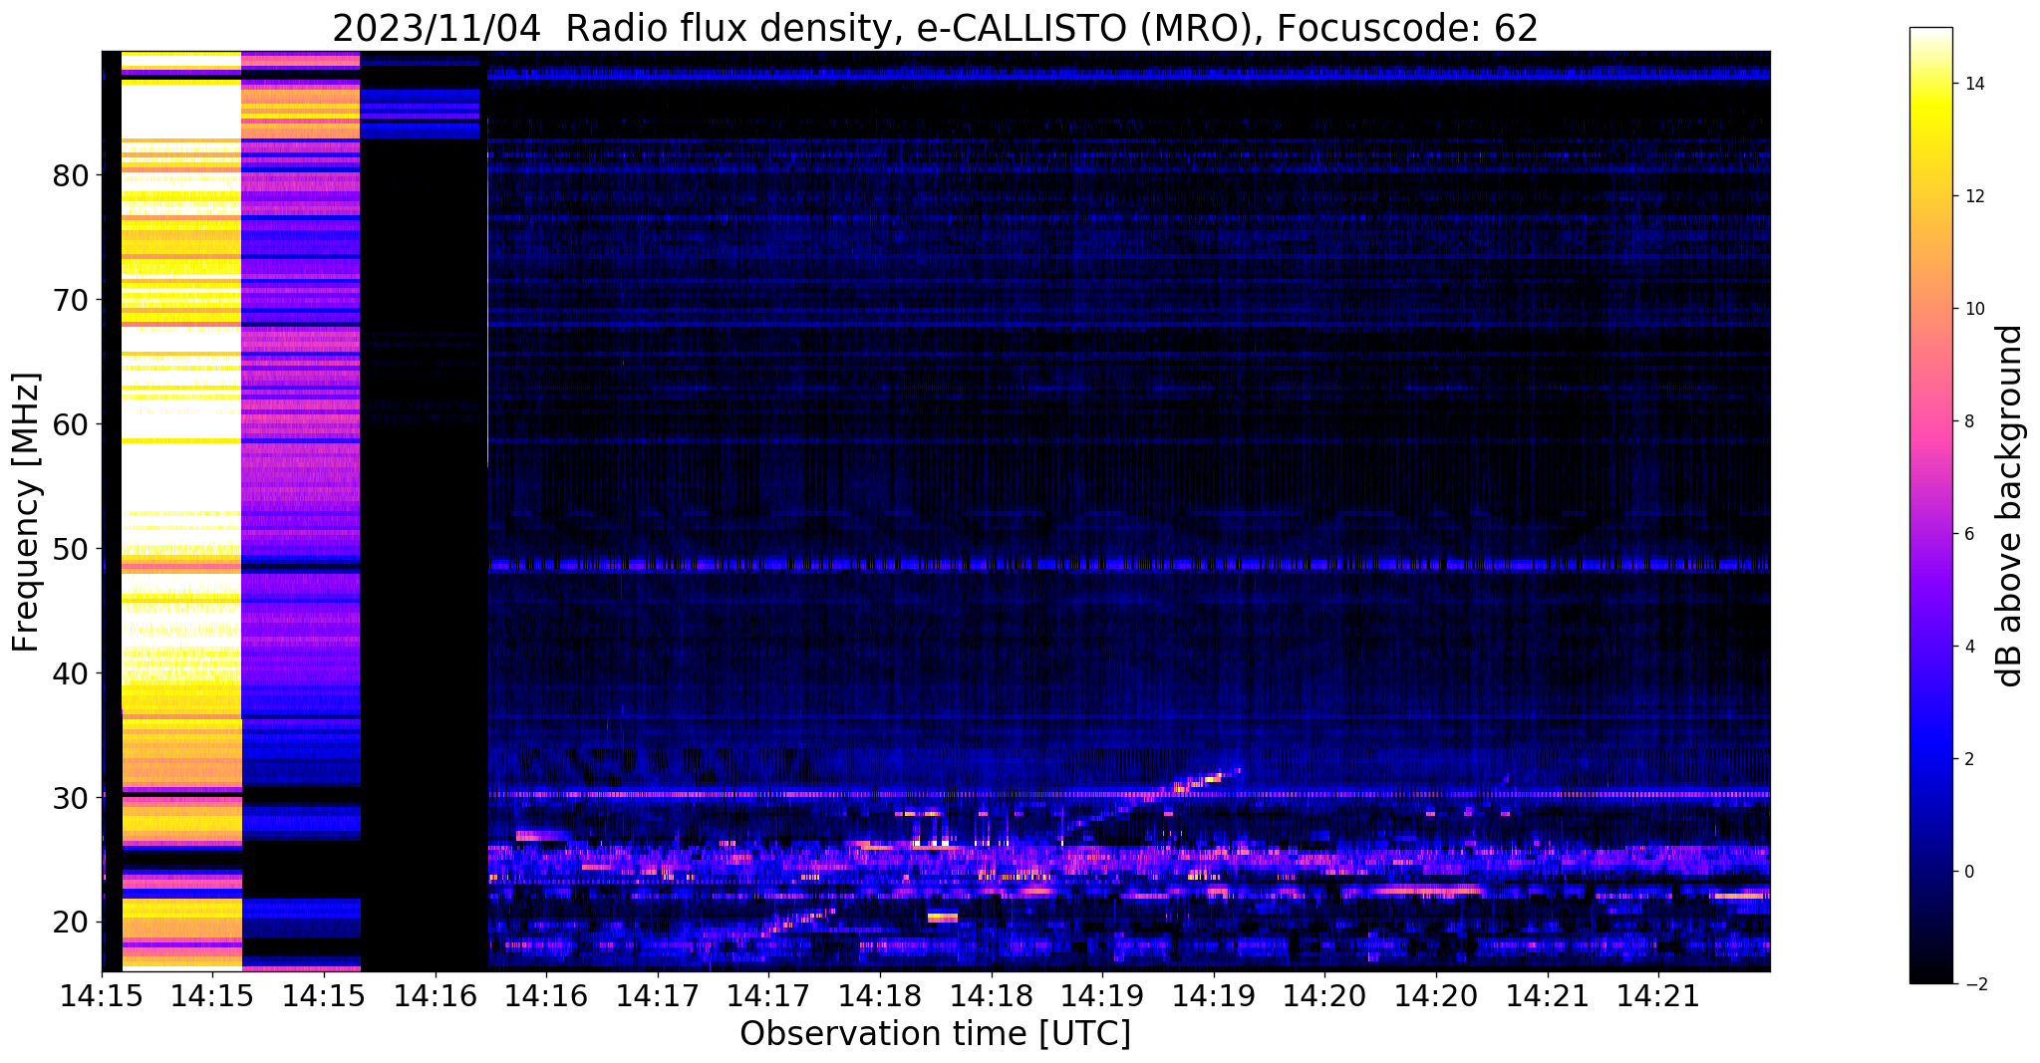This screenshot has width=2040, height=1063.
Task: Click the 20 MHz tick label
Action: (x=71, y=923)
